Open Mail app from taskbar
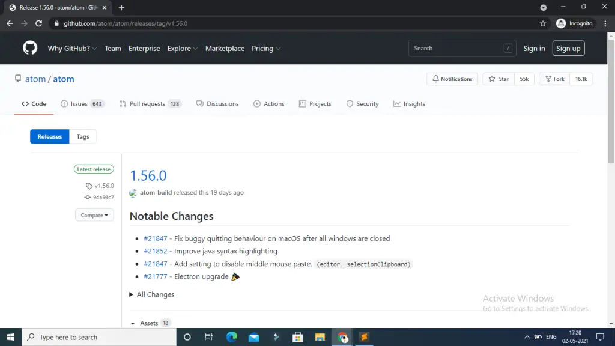 pyautogui.click(x=254, y=337)
